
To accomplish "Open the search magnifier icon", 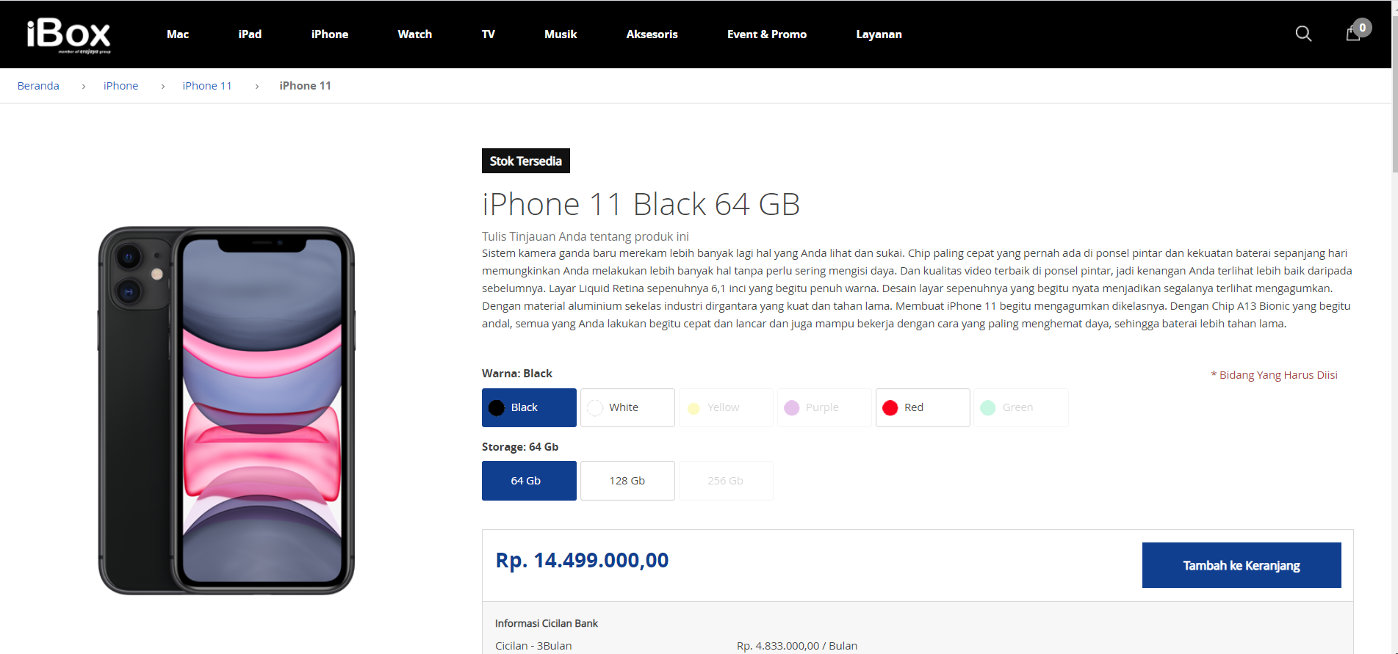I will coord(1303,34).
